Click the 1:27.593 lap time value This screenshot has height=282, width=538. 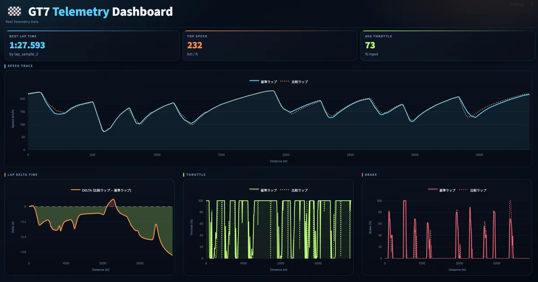27,45
